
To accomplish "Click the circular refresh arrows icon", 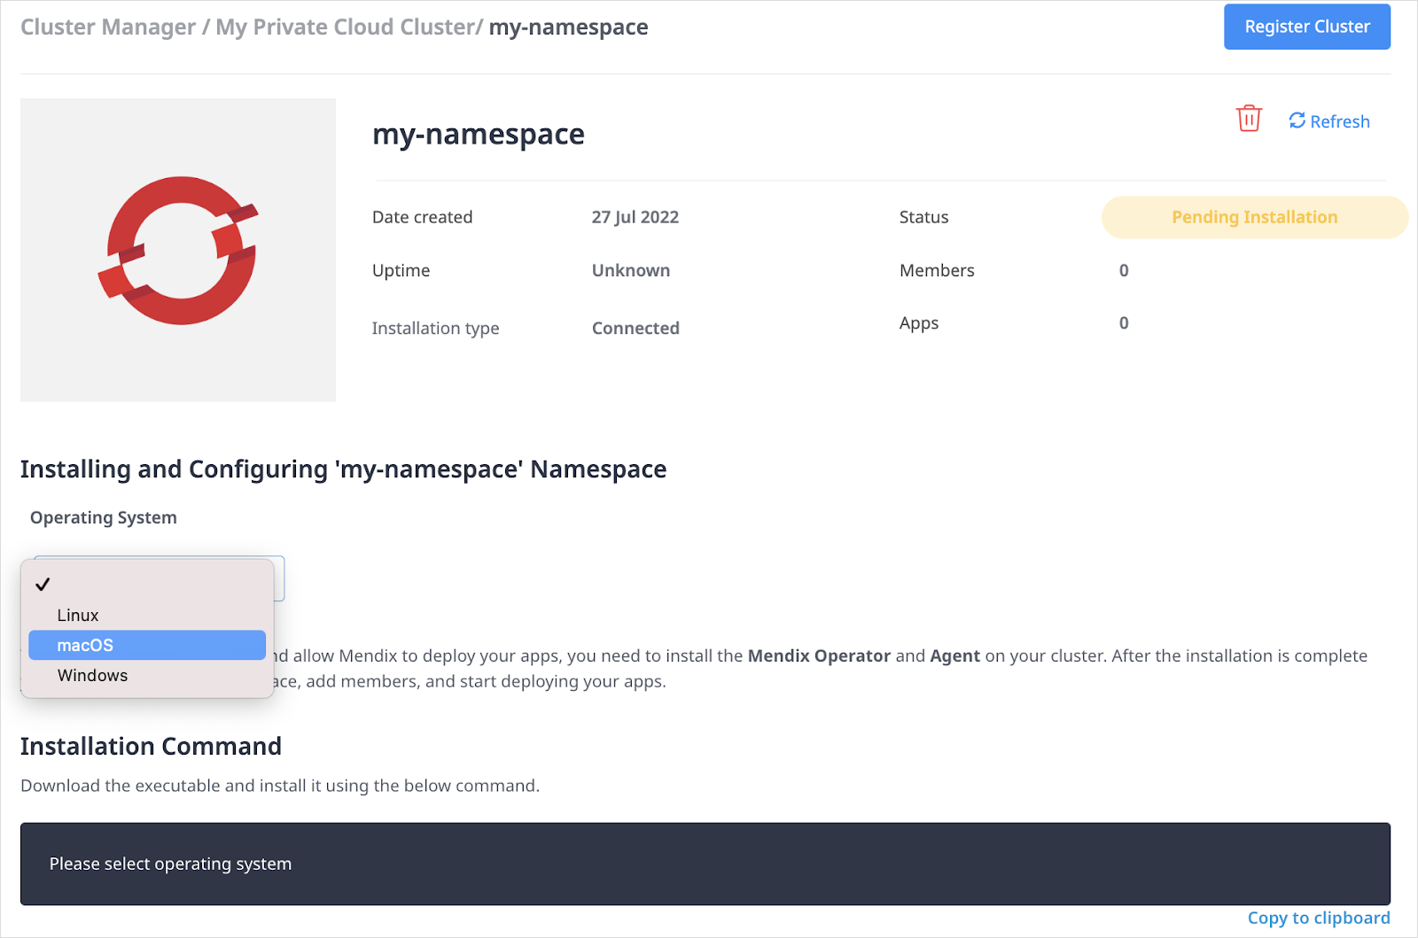I will point(1297,120).
